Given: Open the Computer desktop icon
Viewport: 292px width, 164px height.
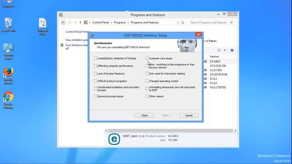Looking at the screenshot, I should coord(8,4).
